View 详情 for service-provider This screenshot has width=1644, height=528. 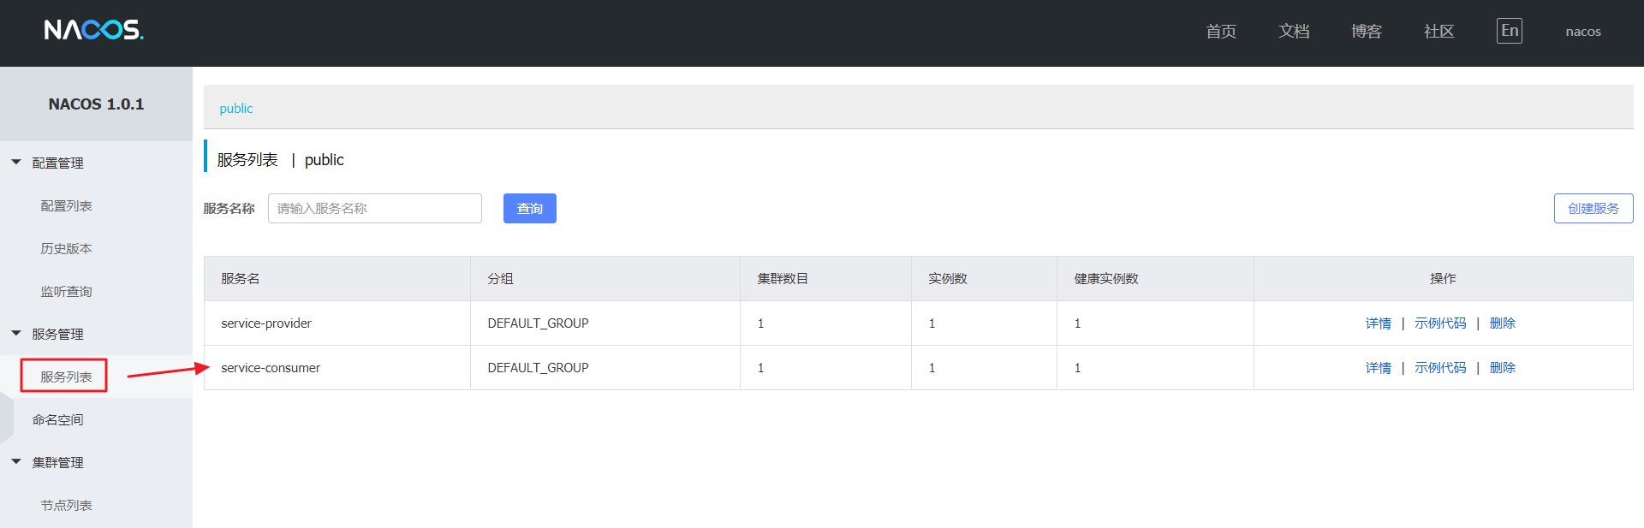click(x=1378, y=323)
